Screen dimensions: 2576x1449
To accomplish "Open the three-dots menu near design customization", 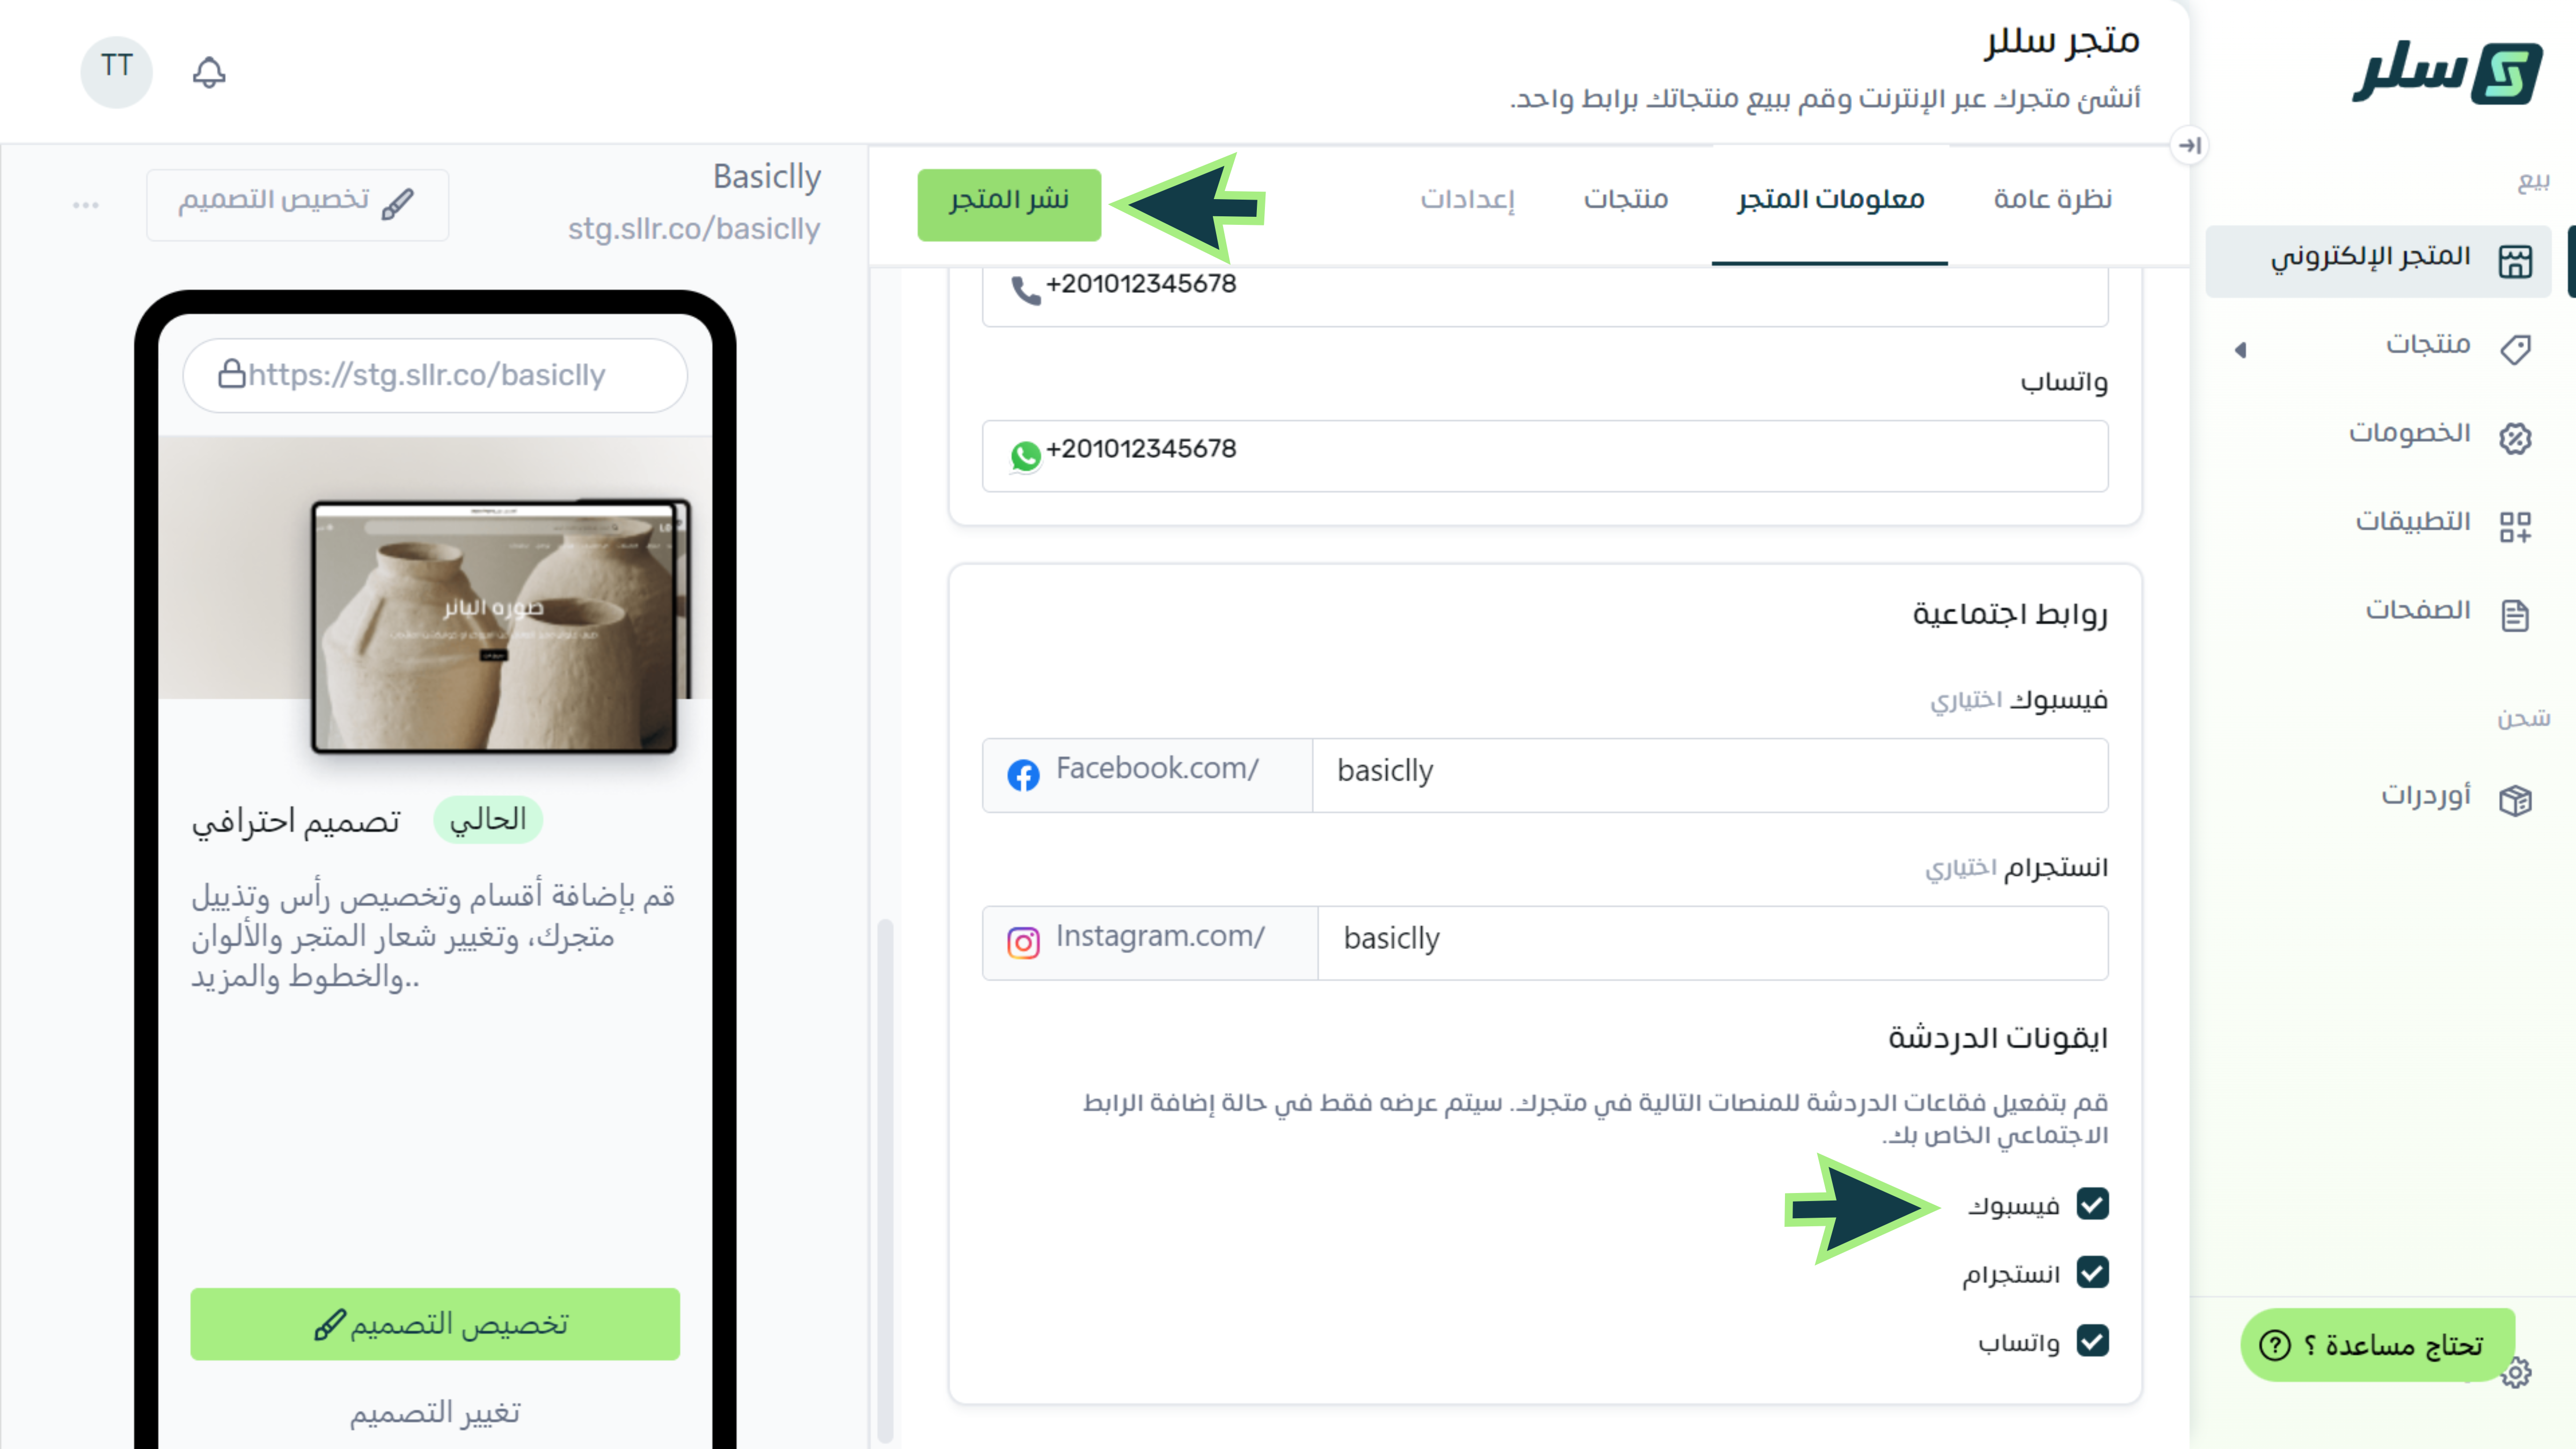I will click(86, 205).
